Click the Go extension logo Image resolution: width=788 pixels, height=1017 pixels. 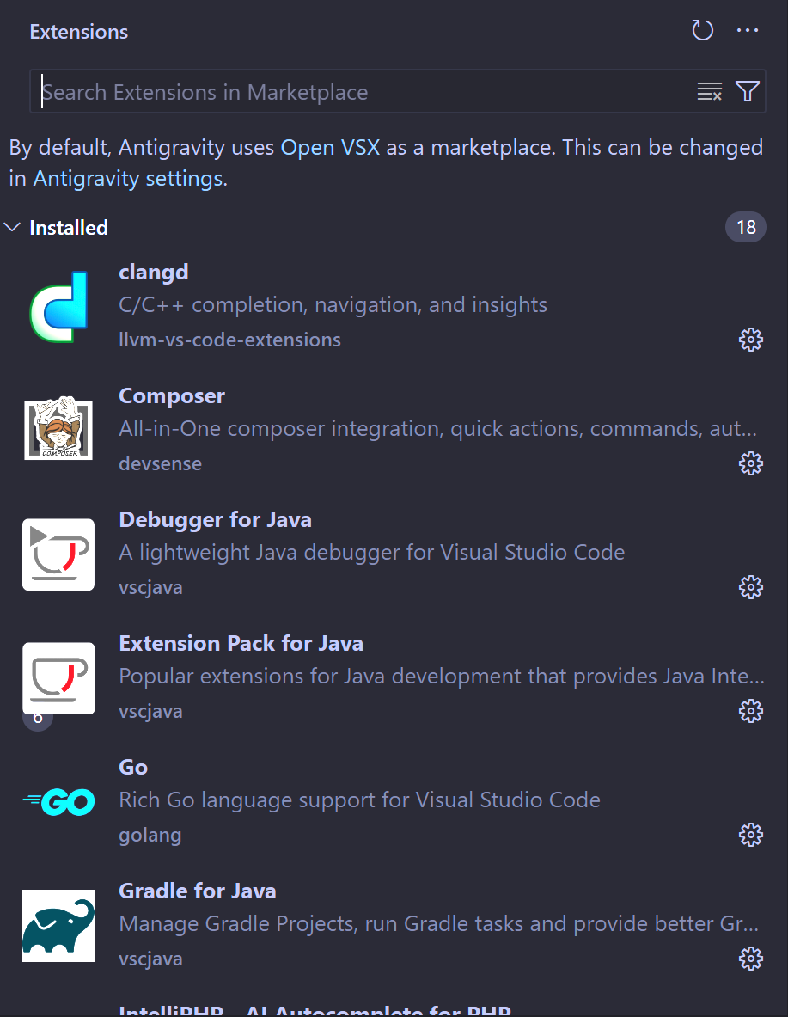tap(58, 802)
